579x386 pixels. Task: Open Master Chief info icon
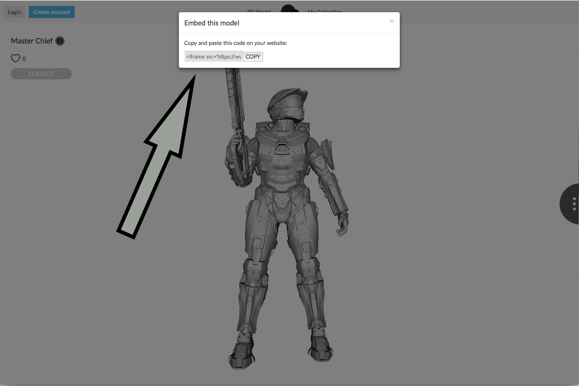tap(60, 41)
